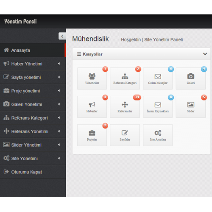Expand the Haber Yönetimi submenu arrow

tap(59, 64)
